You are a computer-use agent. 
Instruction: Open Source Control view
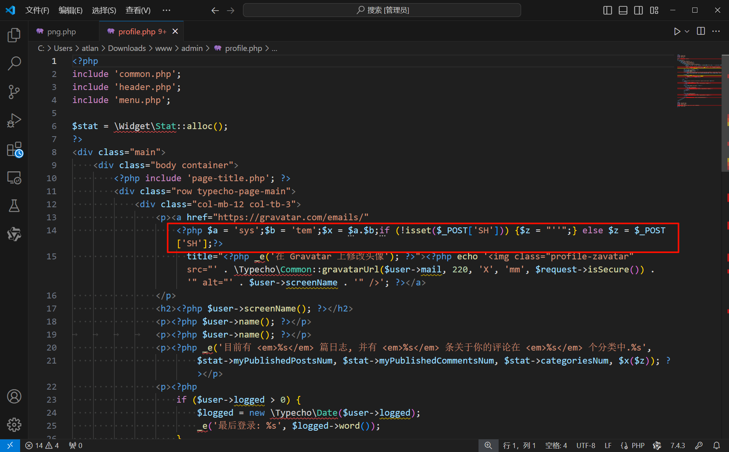14,92
